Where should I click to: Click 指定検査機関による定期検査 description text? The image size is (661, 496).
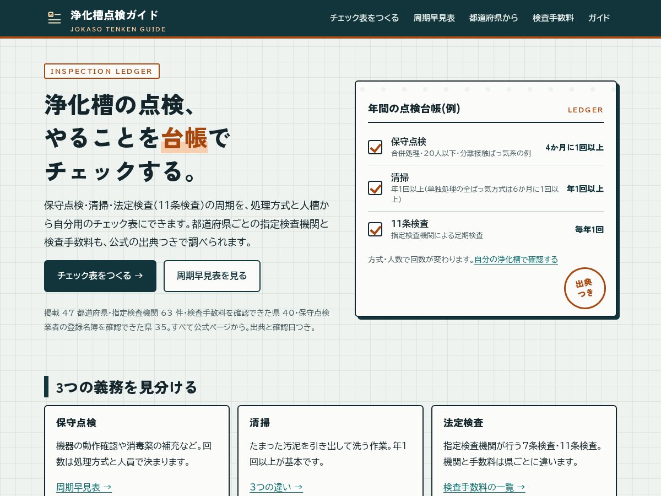pos(437,235)
